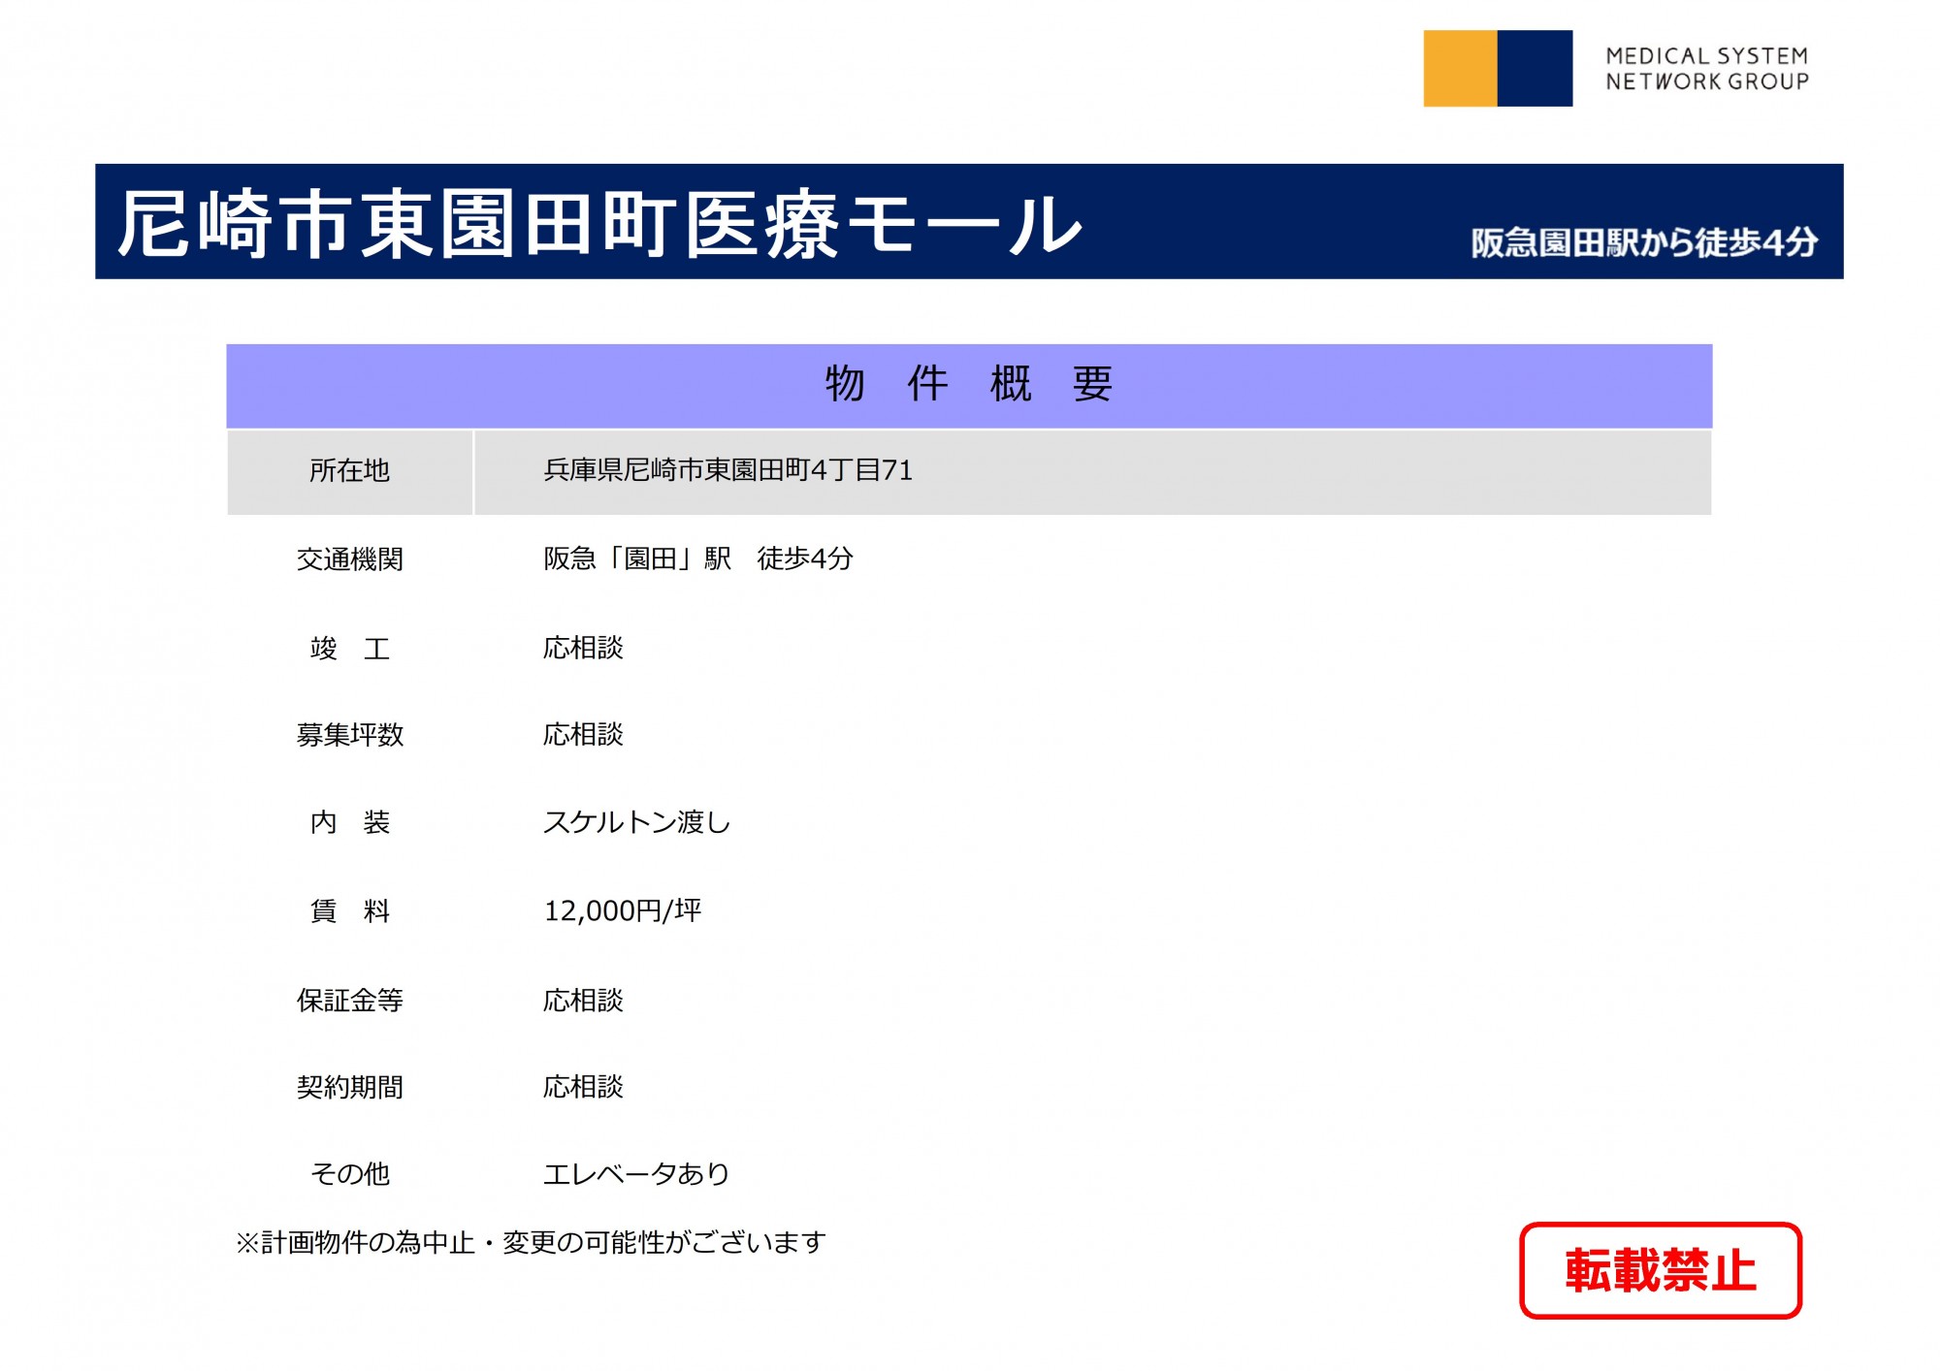Click the 契約期間 label
Screen dimensions: 1940x1371
[x=350, y=1087]
